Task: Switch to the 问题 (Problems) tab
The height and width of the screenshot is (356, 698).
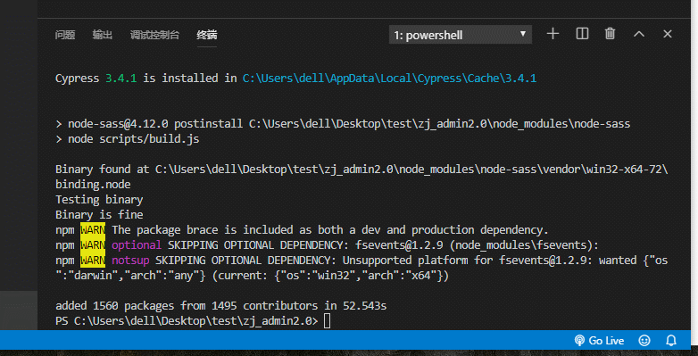Action: point(65,35)
